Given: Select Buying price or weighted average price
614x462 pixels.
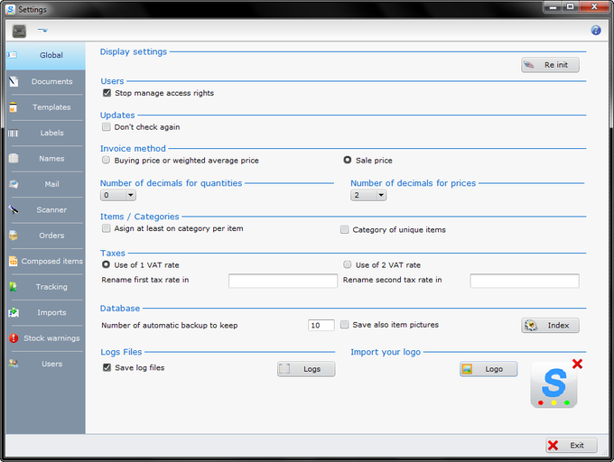Looking at the screenshot, I should 107,160.
